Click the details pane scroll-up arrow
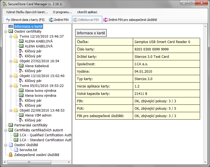210x167 pixels. [205, 26]
